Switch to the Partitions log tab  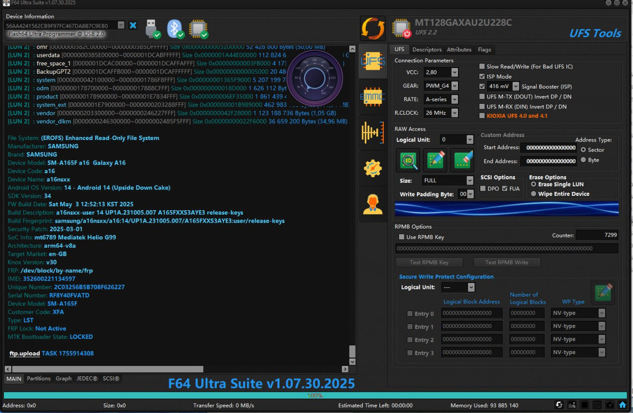tap(39, 378)
